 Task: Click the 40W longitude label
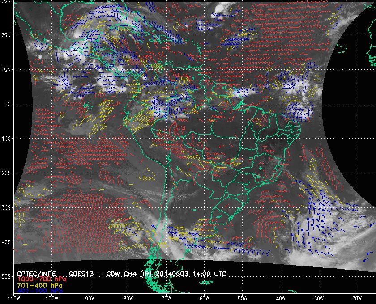281,298
